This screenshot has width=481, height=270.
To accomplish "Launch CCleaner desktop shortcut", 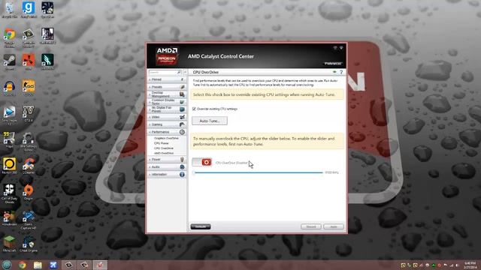I will point(29,166).
